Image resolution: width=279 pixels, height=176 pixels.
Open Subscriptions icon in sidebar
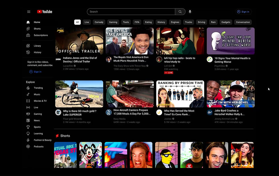(28, 35)
